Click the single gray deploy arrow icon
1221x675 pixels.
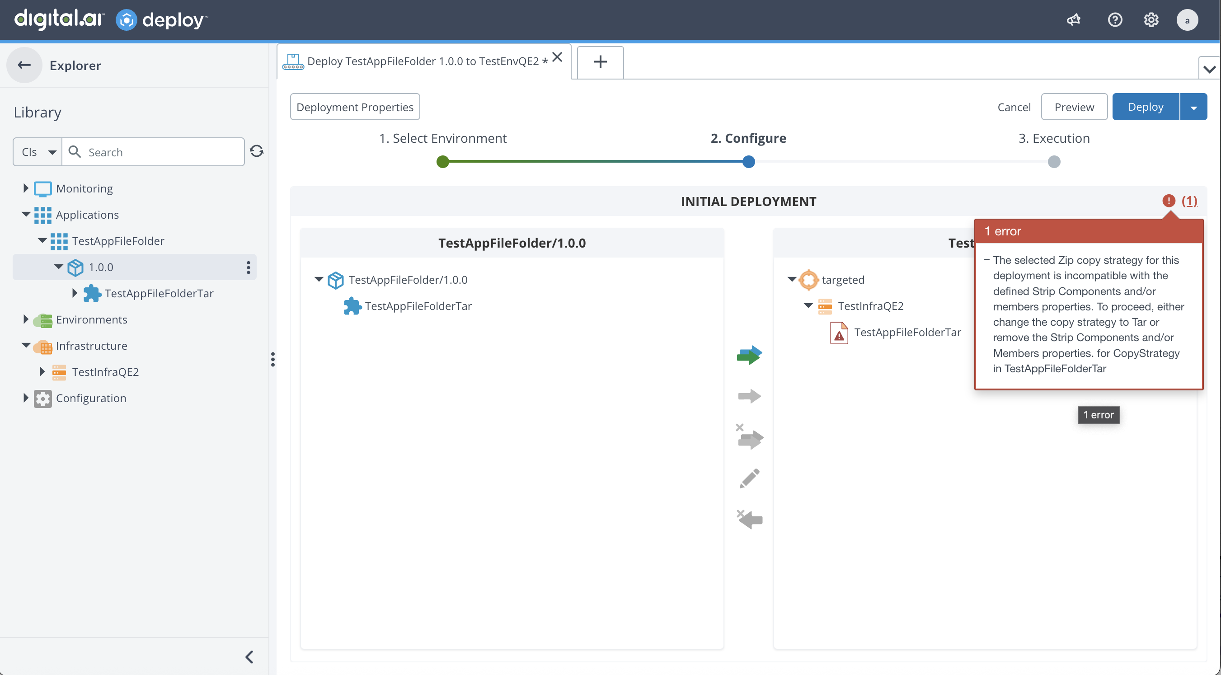pos(749,396)
